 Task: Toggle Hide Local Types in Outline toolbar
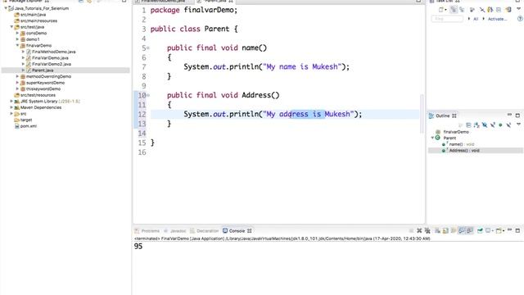[x=509, y=125]
